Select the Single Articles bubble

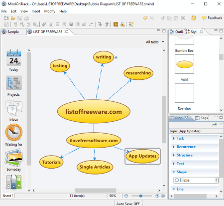(95, 167)
